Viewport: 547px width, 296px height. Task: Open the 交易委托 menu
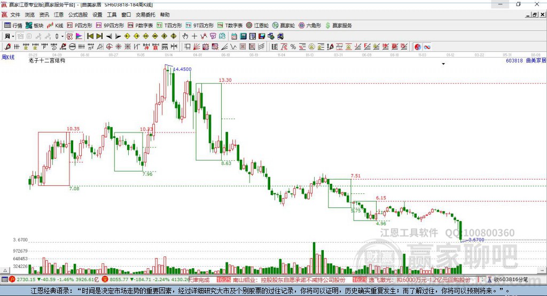(145, 14)
